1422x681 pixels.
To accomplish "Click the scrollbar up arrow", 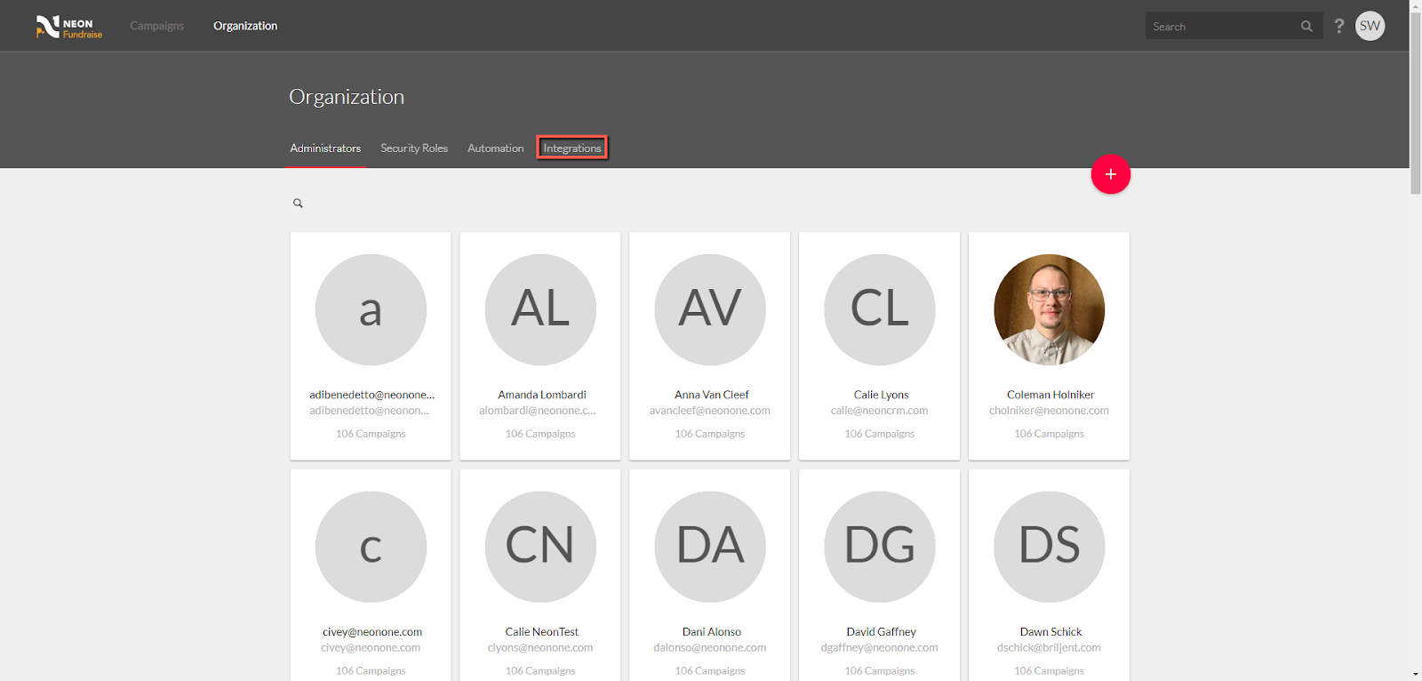I will coord(1416,5).
